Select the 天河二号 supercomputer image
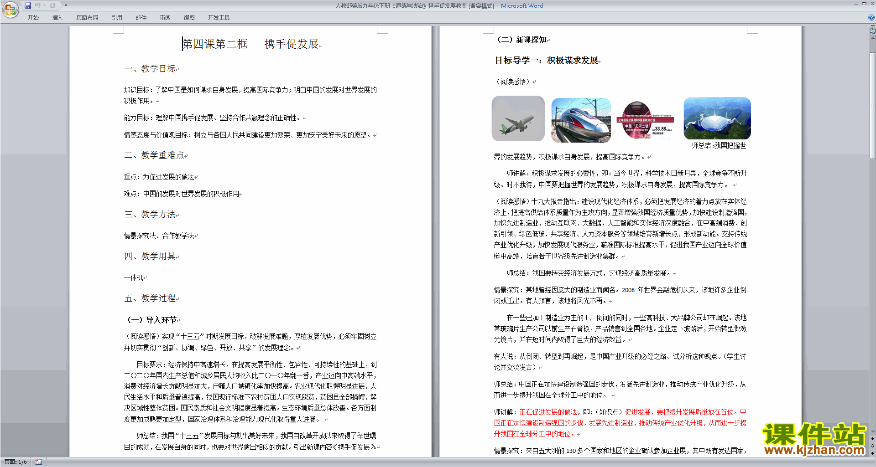The width and height of the screenshot is (876, 467). click(x=645, y=120)
